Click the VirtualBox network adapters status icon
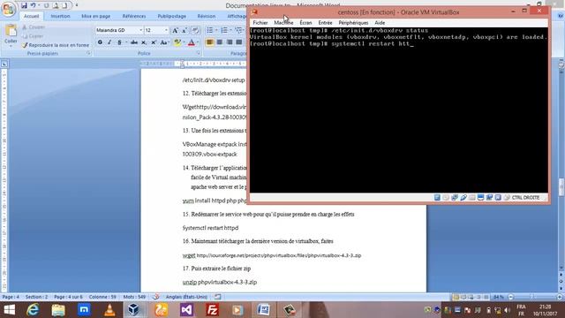Viewport: 565px width, 318px height. pyautogui.click(x=455, y=198)
